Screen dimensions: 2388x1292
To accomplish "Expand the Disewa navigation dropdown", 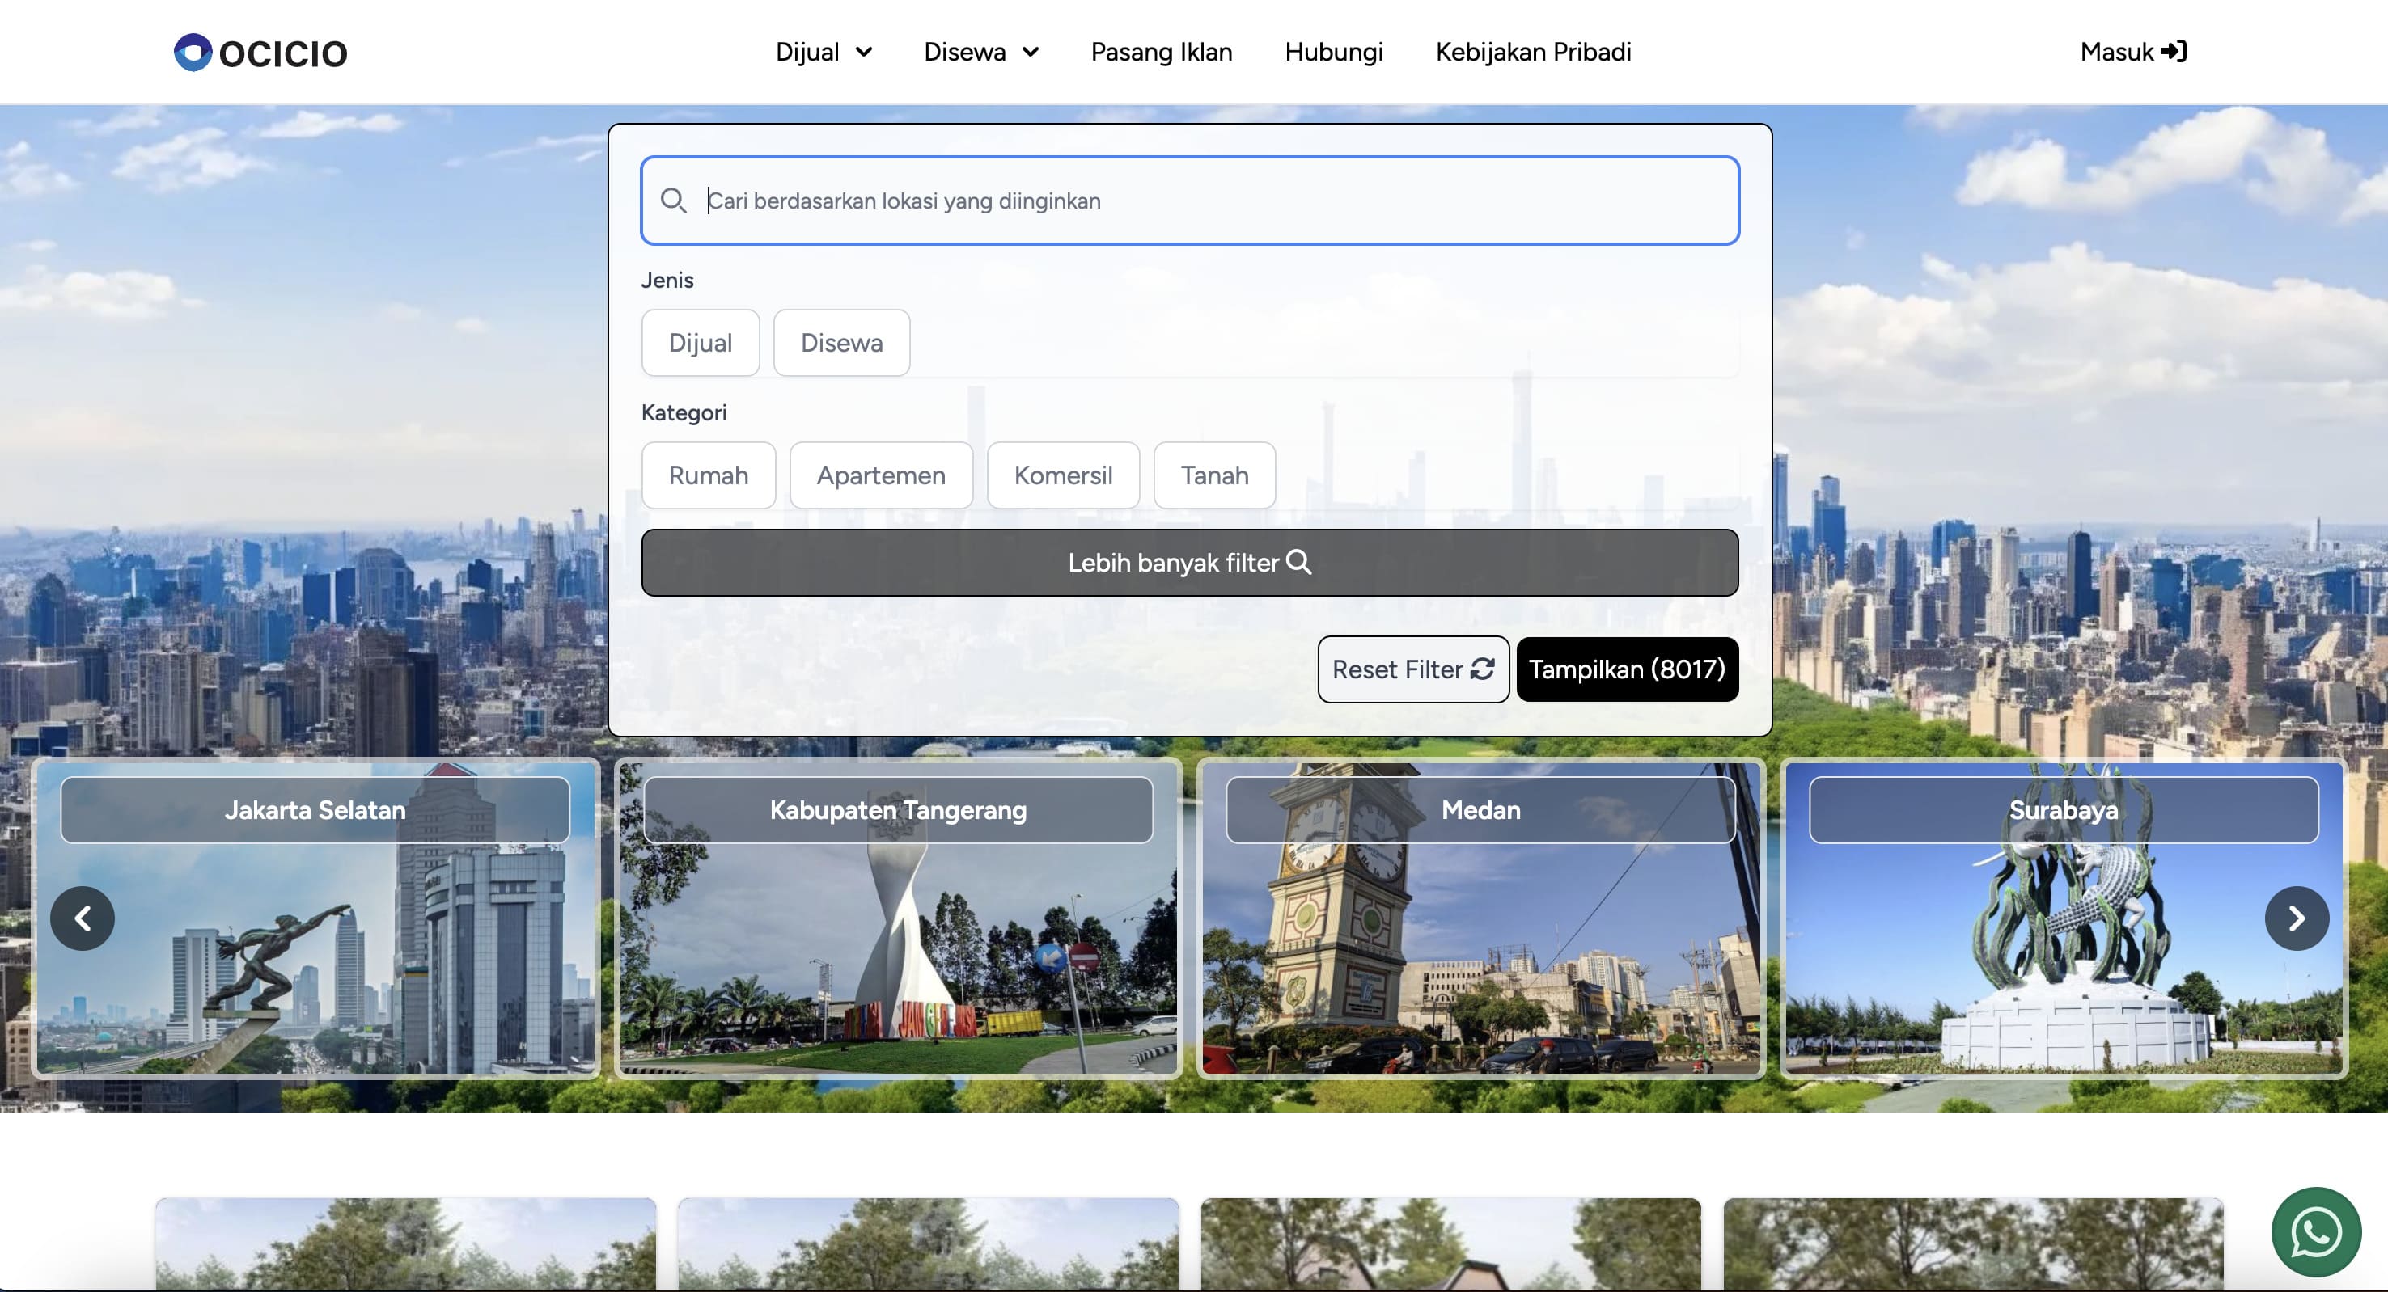I will (980, 52).
